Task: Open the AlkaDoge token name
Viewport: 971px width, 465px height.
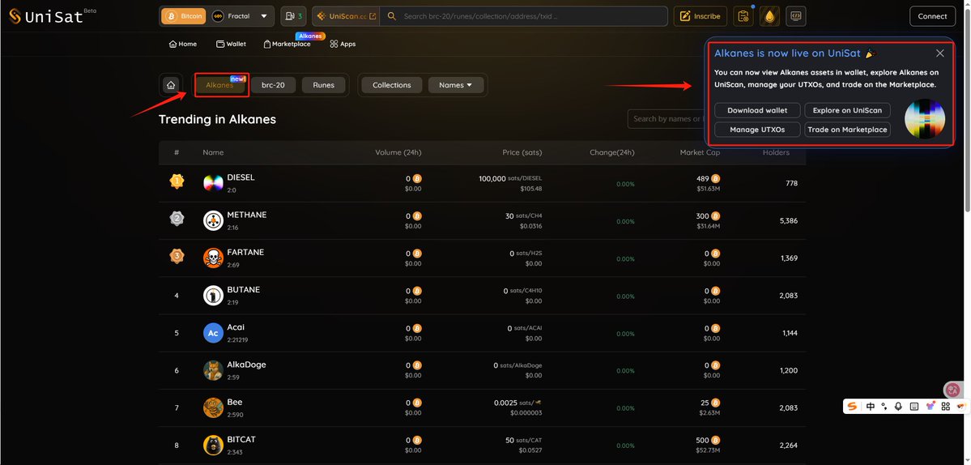Action: tap(246, 365)
